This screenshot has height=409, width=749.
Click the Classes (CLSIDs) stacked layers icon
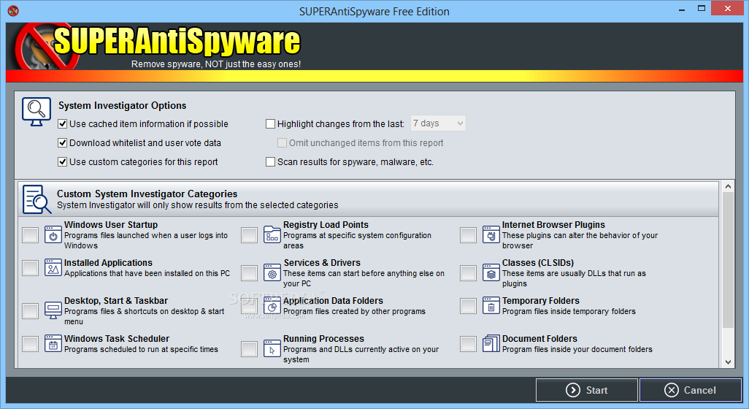(491, 273)
